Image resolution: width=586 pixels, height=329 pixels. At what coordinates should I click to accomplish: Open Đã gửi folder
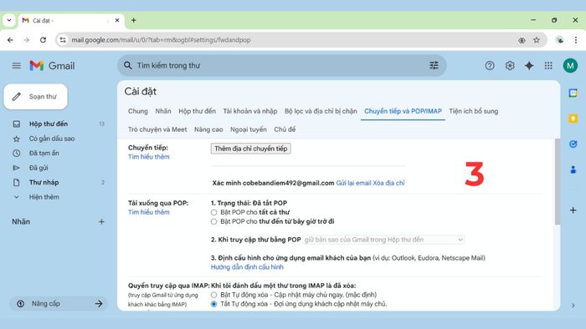(x=39, y=168)
